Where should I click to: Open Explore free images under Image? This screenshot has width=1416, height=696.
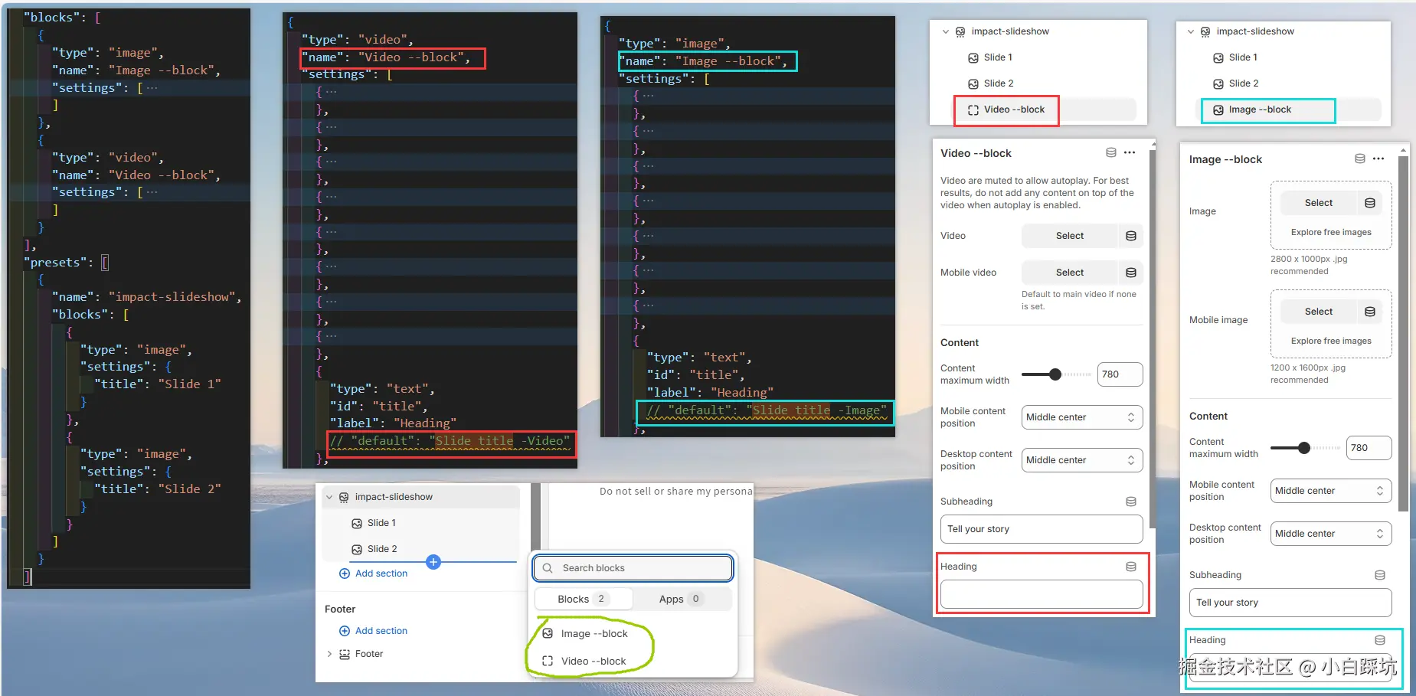(1331, 232)
